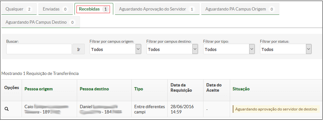The image size is (324, 121).
Task: Open request details via magnifier icon
Action: [x=7, y=109]
